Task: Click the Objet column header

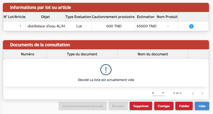Action: coord(45,17)
